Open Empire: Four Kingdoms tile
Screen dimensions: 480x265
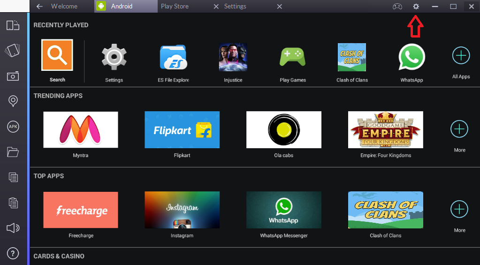386,130
